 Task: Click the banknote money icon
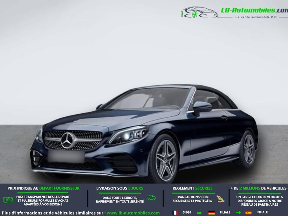pyautogui.click(x=8, y=200)
